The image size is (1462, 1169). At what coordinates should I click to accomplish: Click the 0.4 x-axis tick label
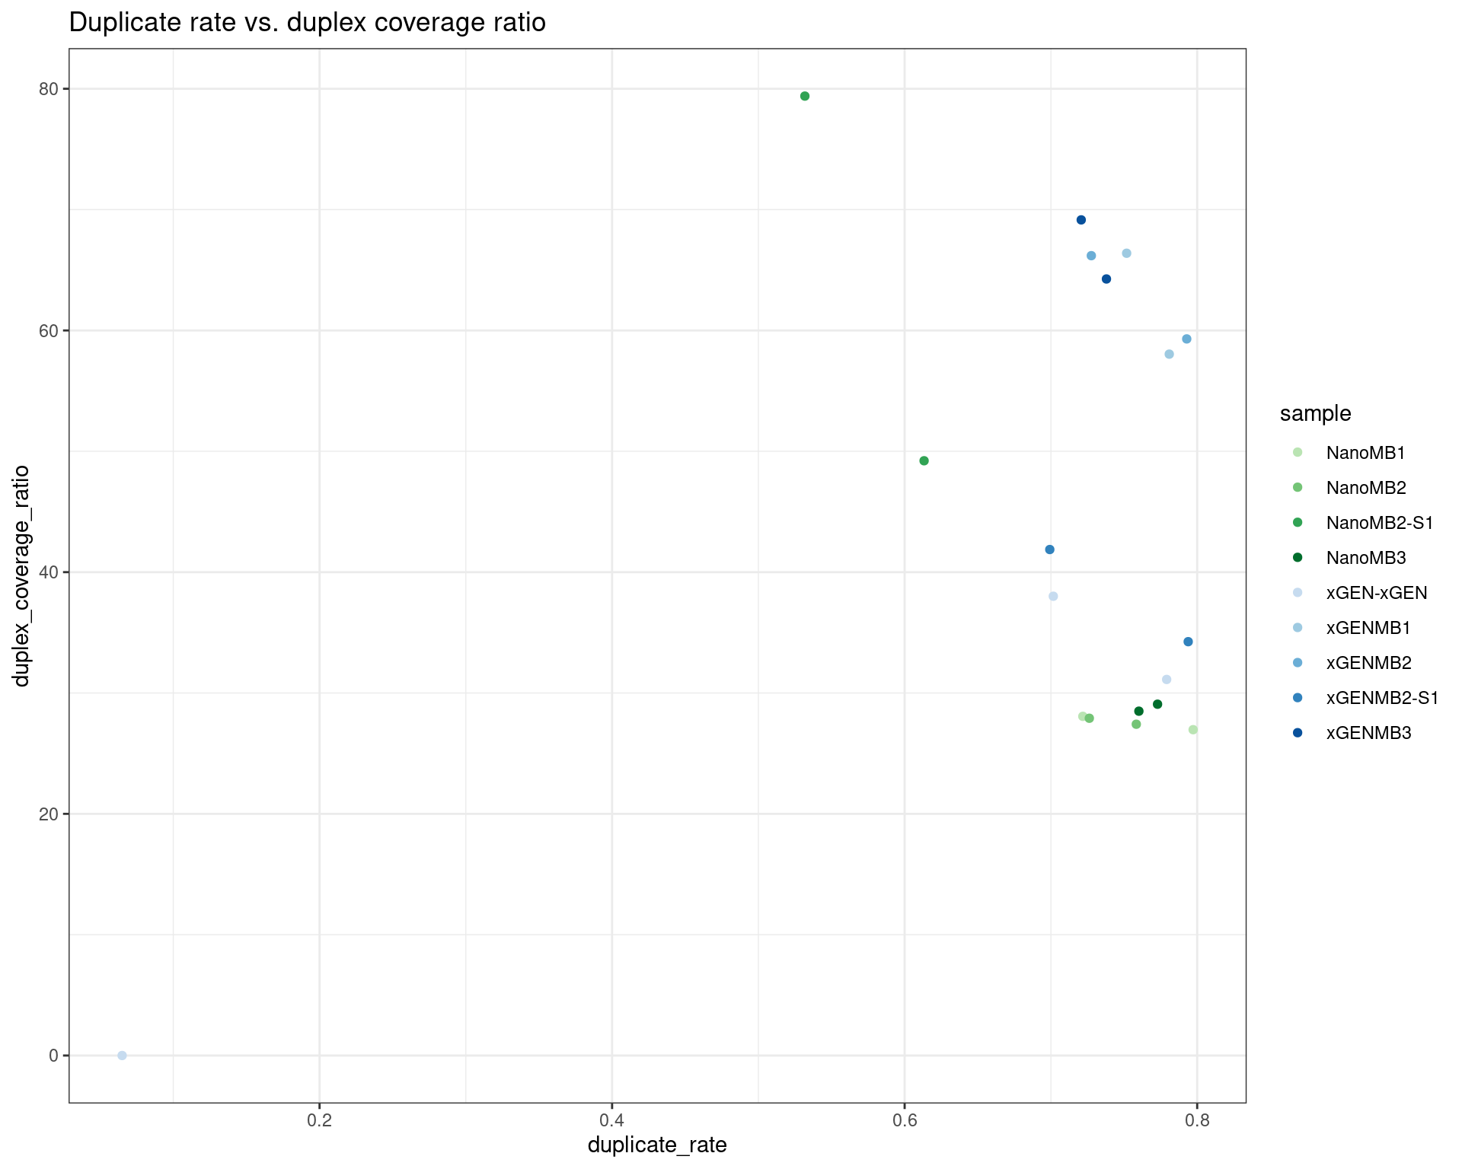coord(611,1120)
